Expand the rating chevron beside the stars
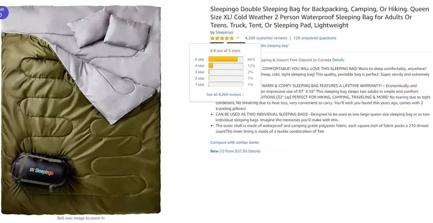The image size is (433, 223). pos(238,38)
